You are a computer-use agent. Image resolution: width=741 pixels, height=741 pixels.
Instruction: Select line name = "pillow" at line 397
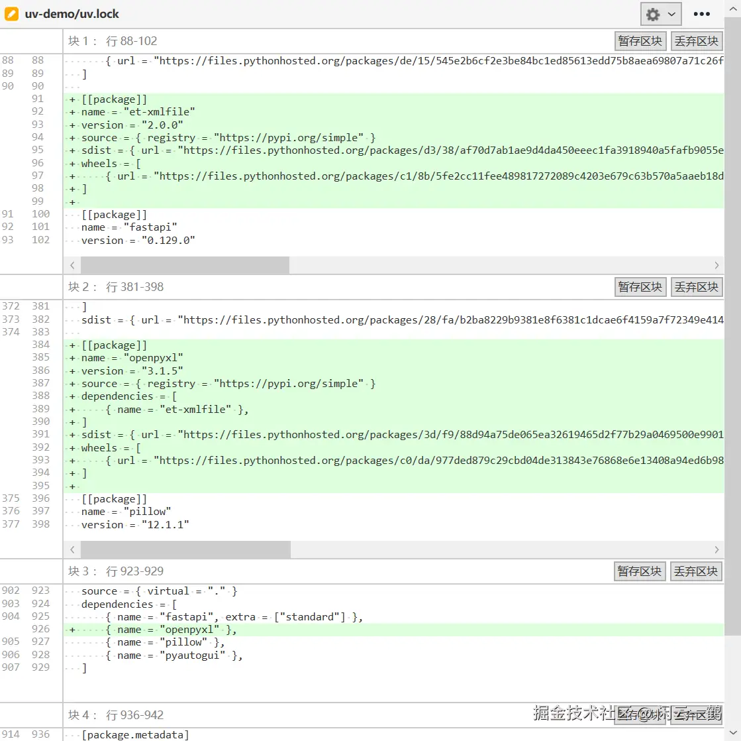393,512
